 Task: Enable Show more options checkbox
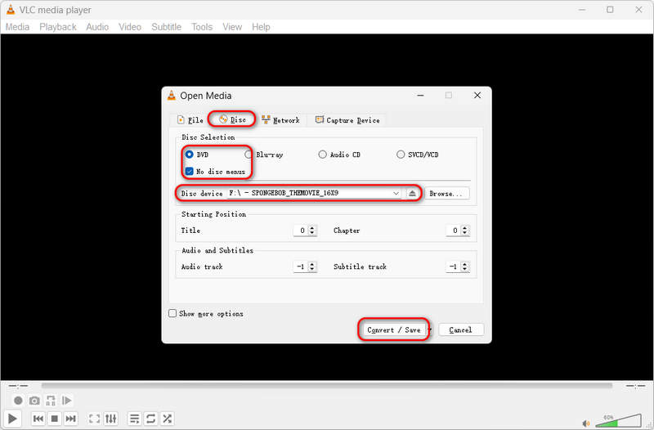172,313
